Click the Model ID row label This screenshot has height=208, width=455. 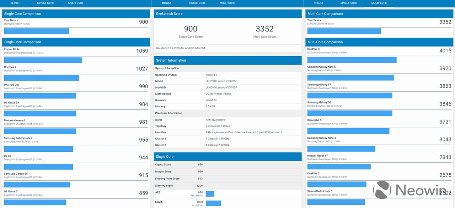pyautogui.click(x=161, y=88)
